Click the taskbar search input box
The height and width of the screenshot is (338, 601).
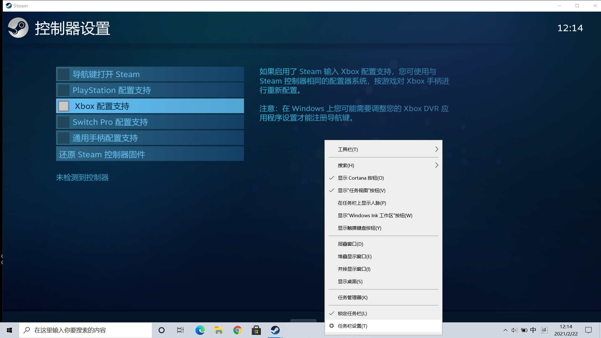85,330
